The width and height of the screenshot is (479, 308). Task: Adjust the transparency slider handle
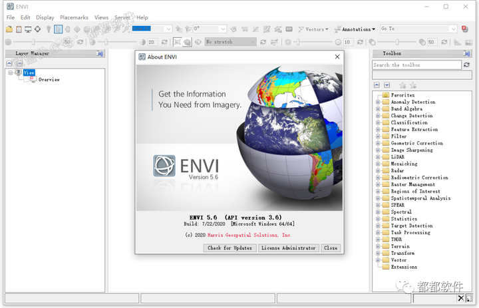point(397,42)
